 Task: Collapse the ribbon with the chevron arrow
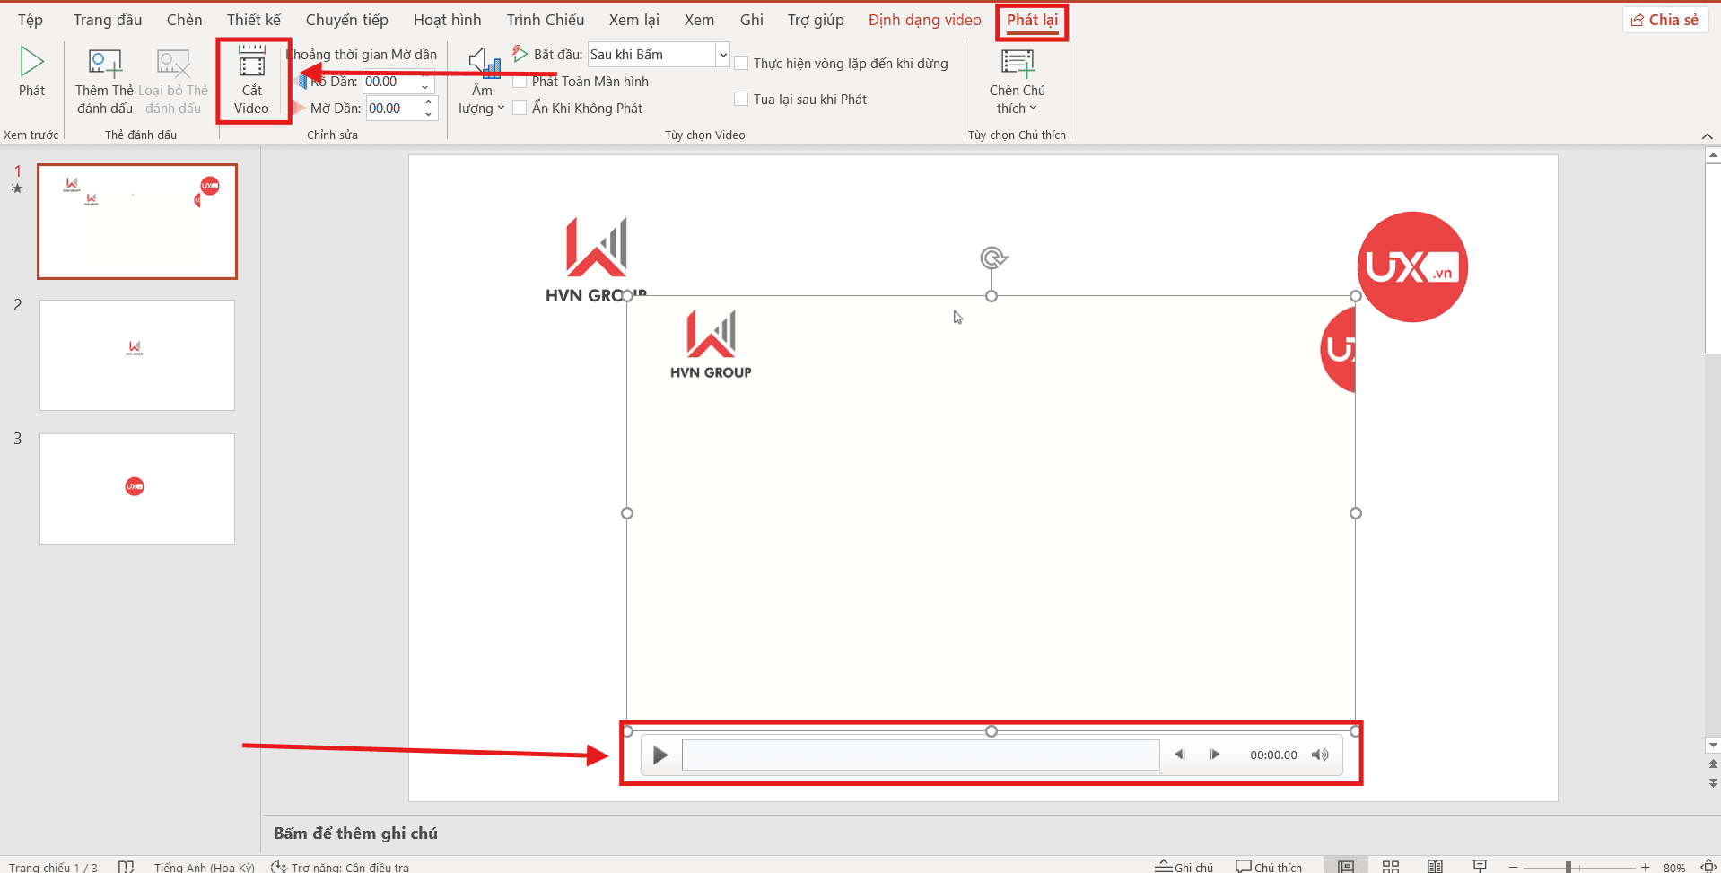pyautogui.click(x=1707, y=135)
